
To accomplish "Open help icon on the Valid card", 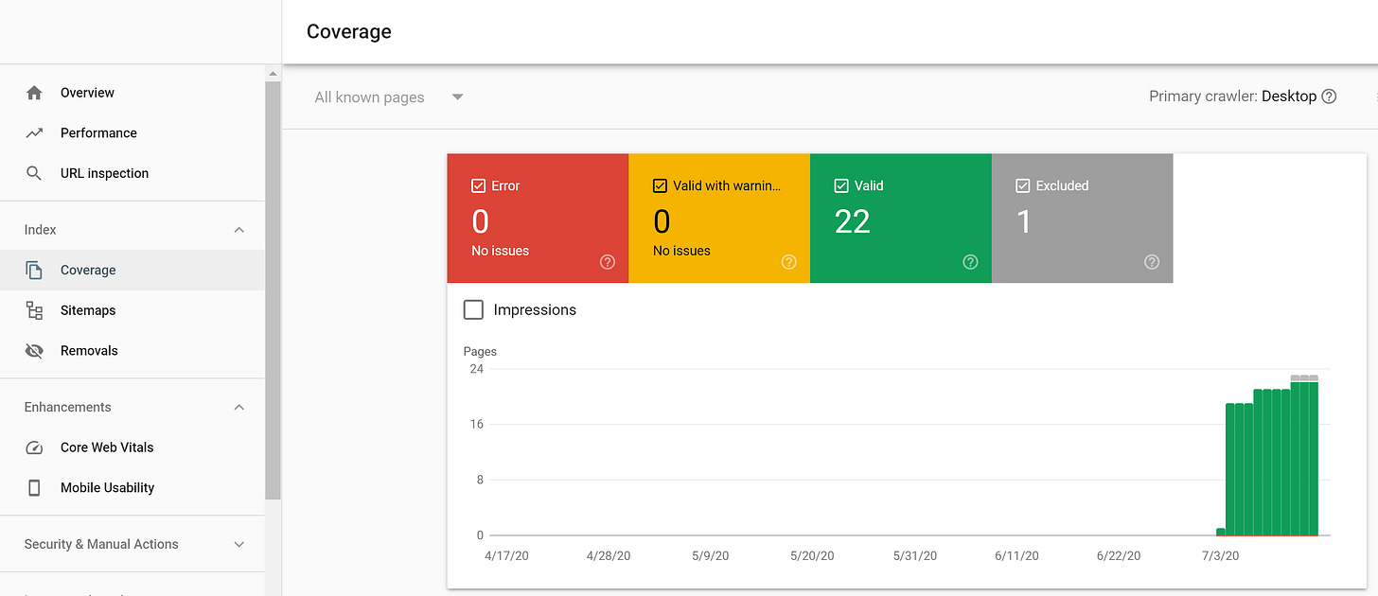I will pyautogui.click(x=970, y=262).
